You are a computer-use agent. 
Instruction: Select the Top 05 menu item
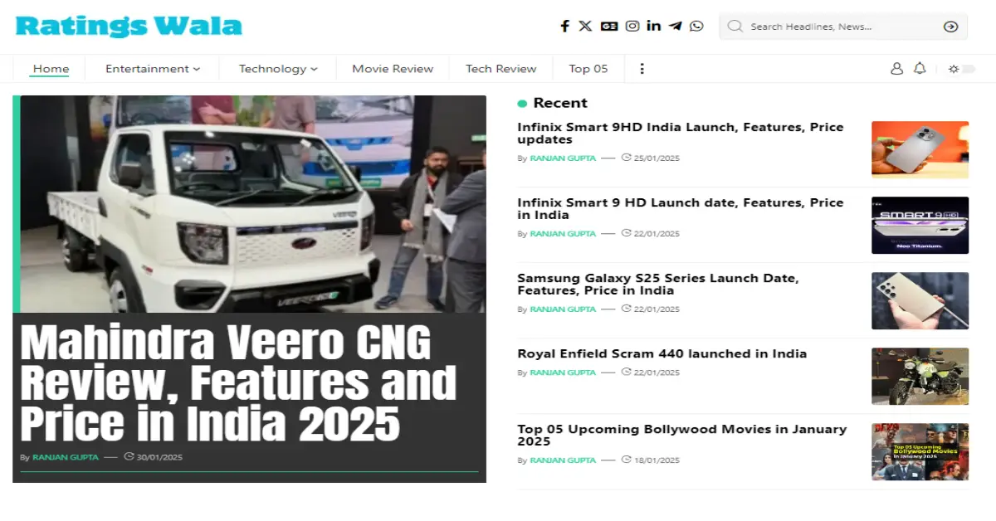[x=588, y=69]
